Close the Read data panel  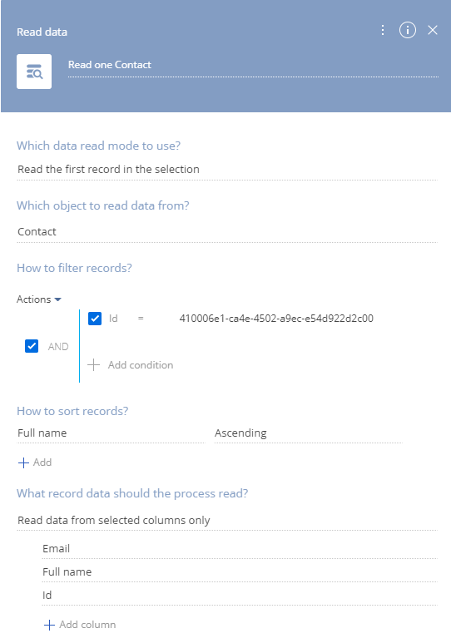(433, 30)
